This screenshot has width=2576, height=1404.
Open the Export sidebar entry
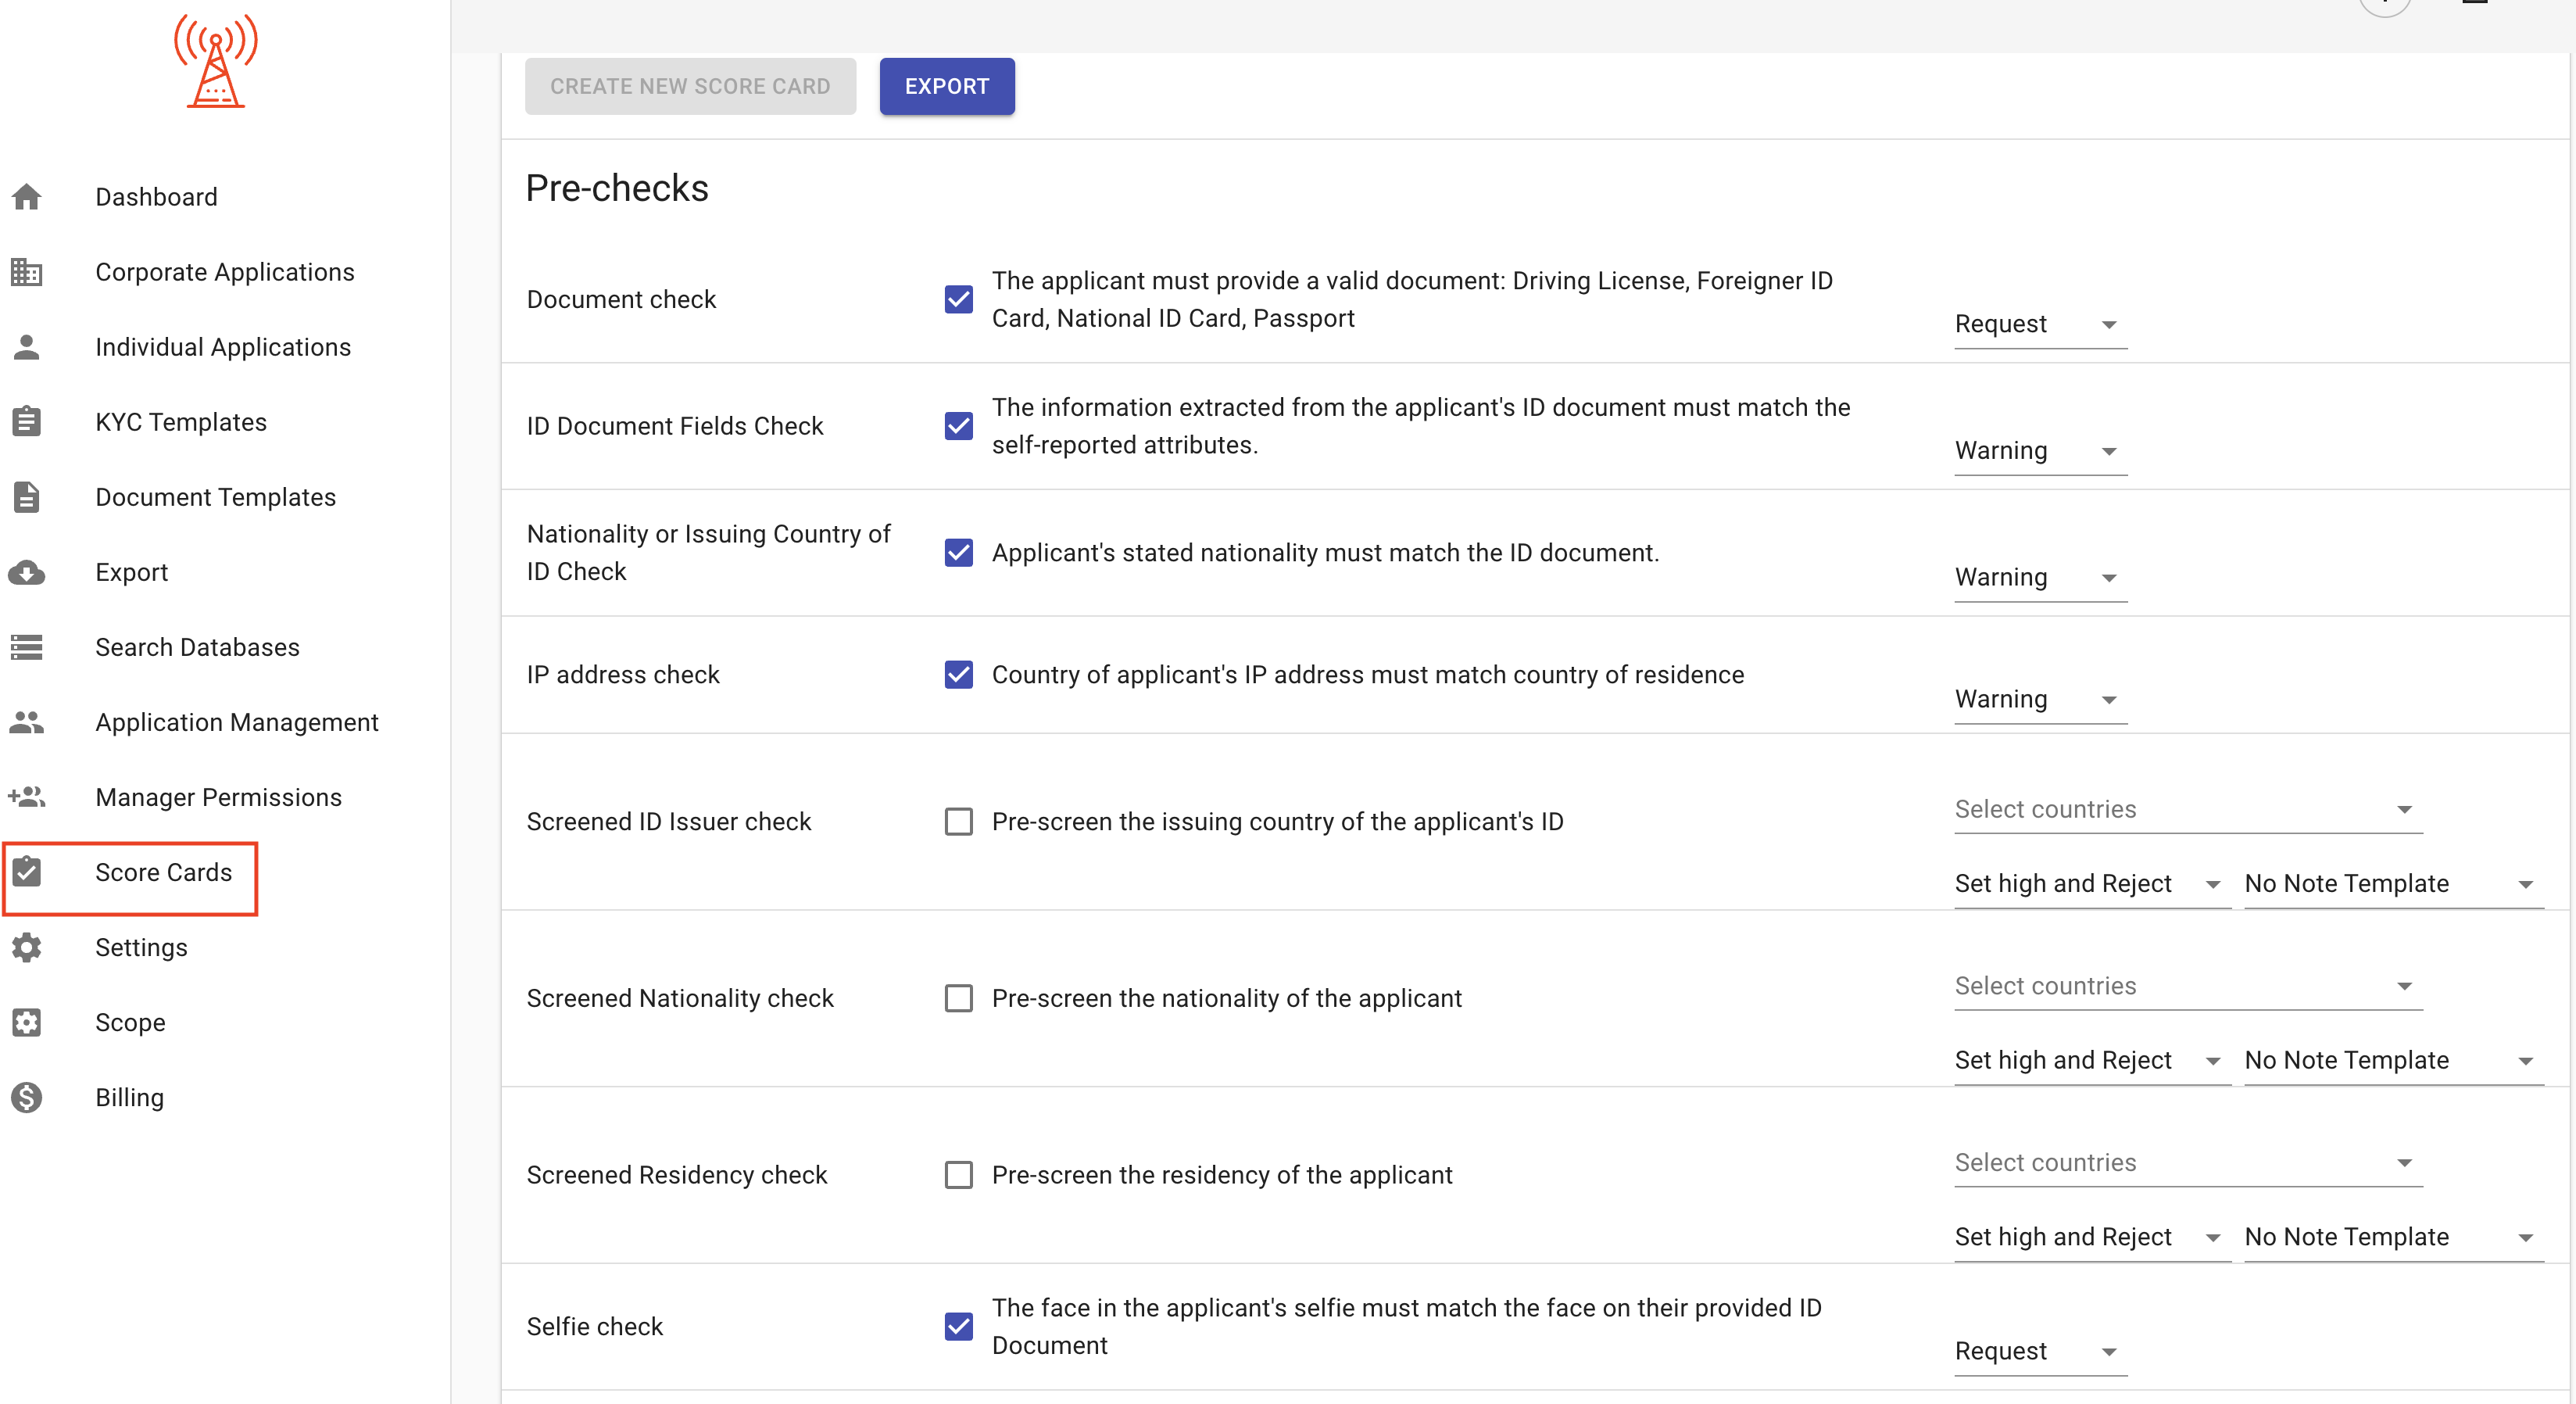click(x=131, y=572)
